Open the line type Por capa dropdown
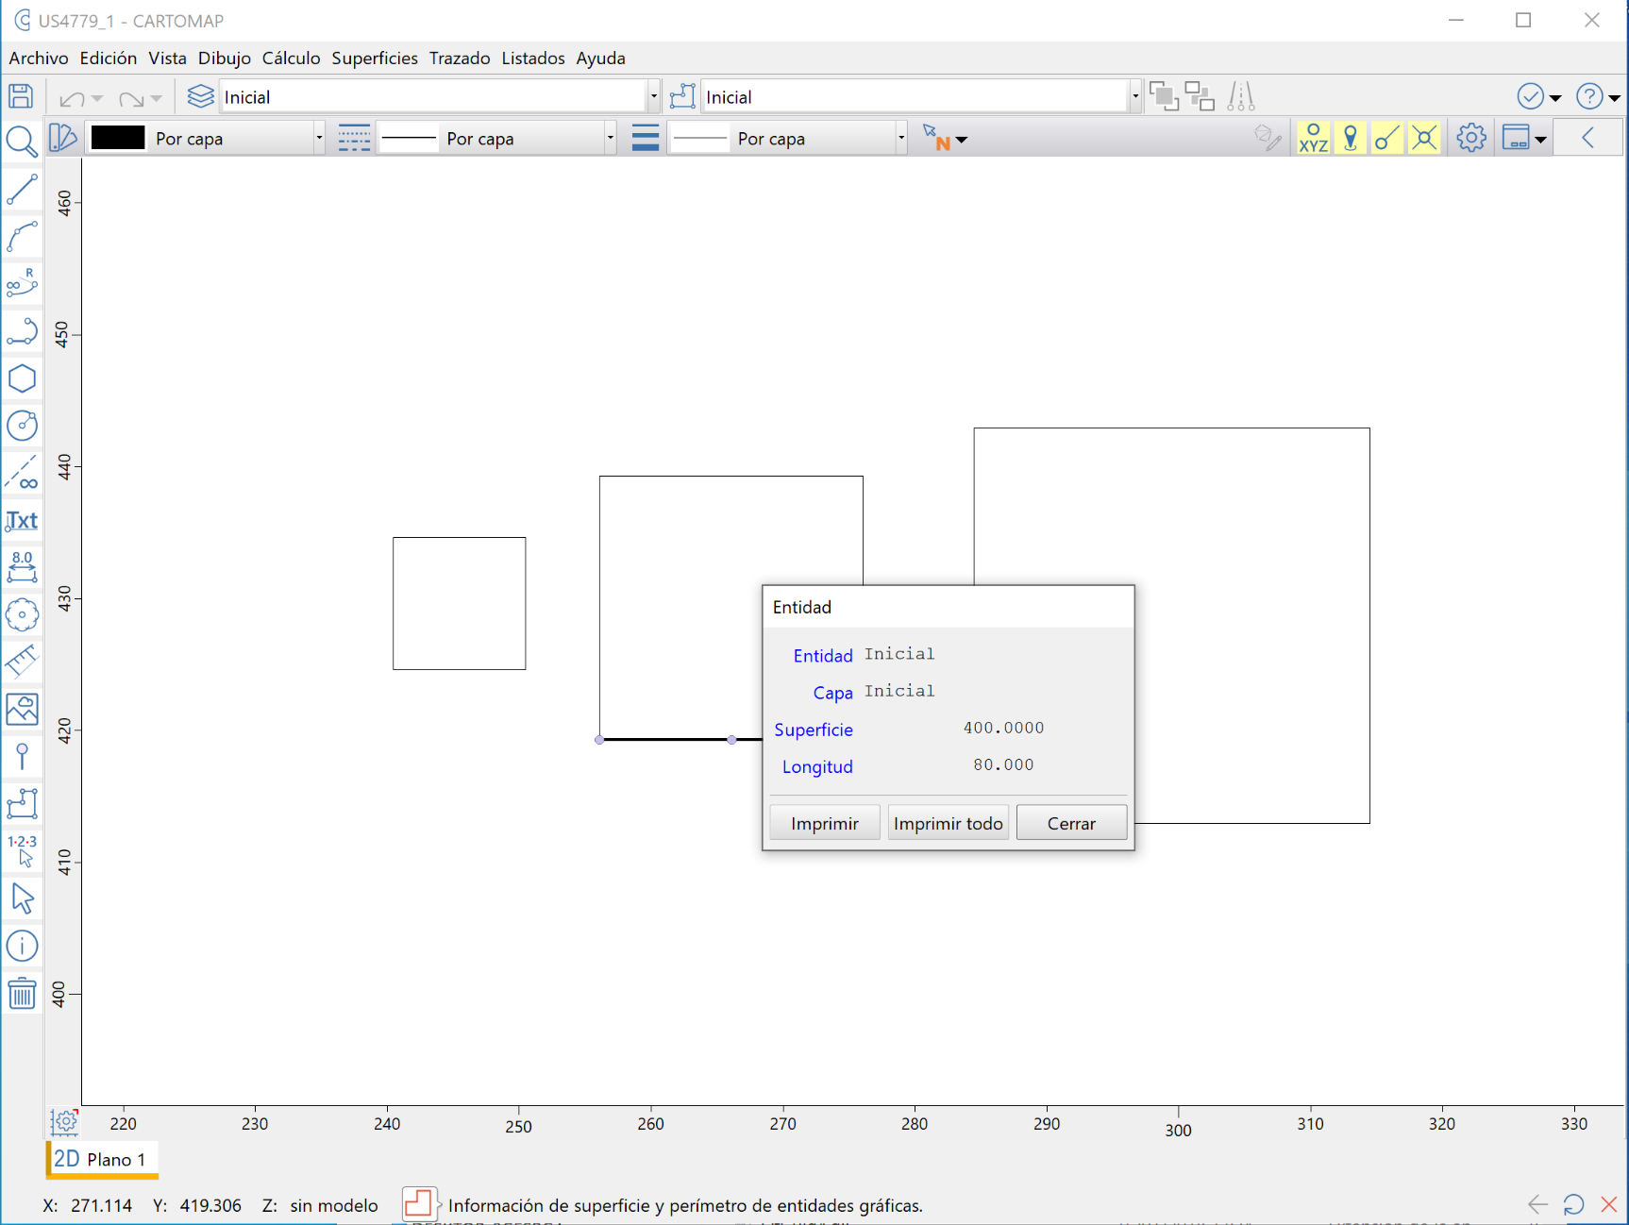Image resolution: width=1629 pixels, height=1225 pixels. tap(611, 138)
